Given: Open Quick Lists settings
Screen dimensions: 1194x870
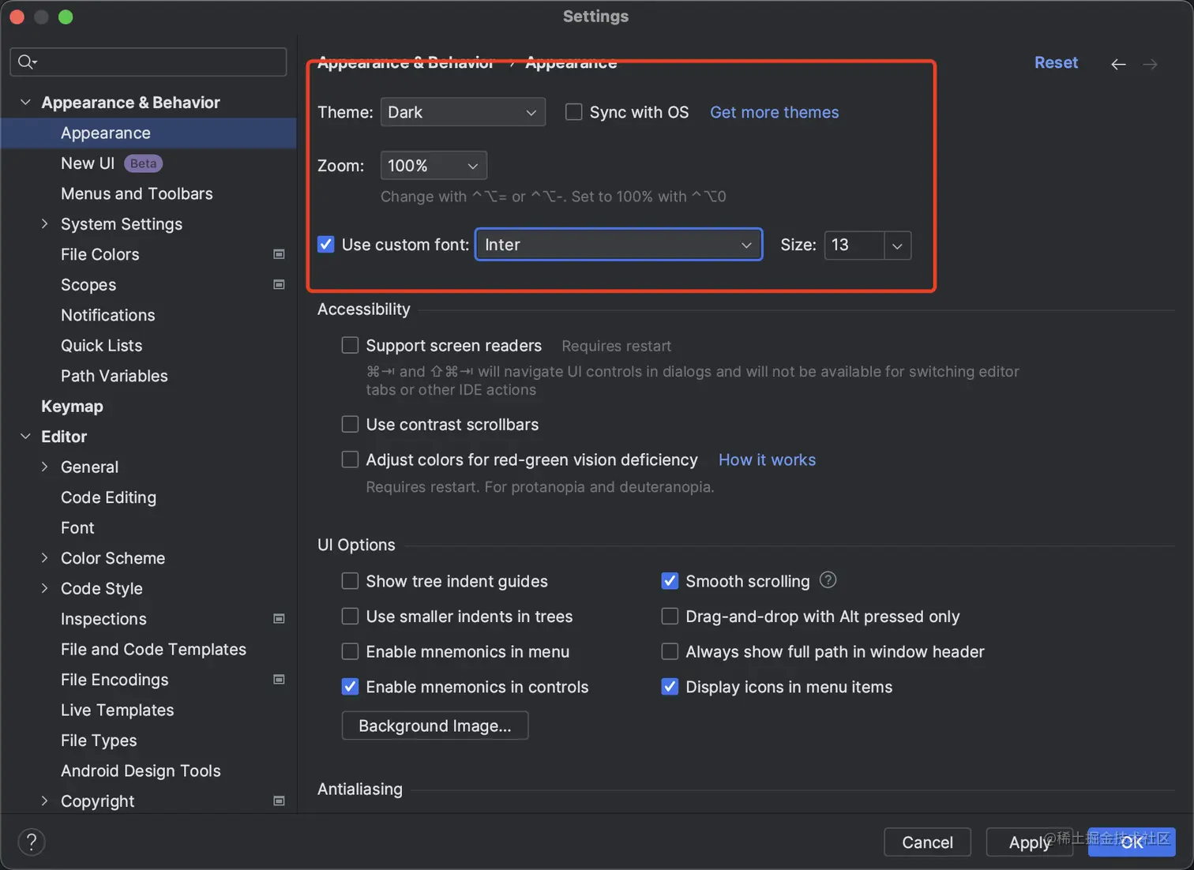Looking at the screenshot, I should coord(102,346).
